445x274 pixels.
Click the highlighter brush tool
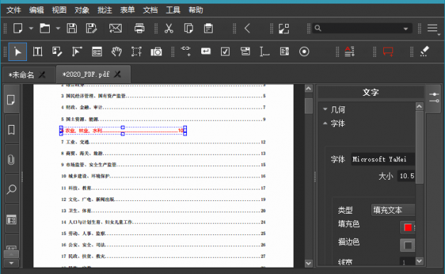(x=424, y=51)
